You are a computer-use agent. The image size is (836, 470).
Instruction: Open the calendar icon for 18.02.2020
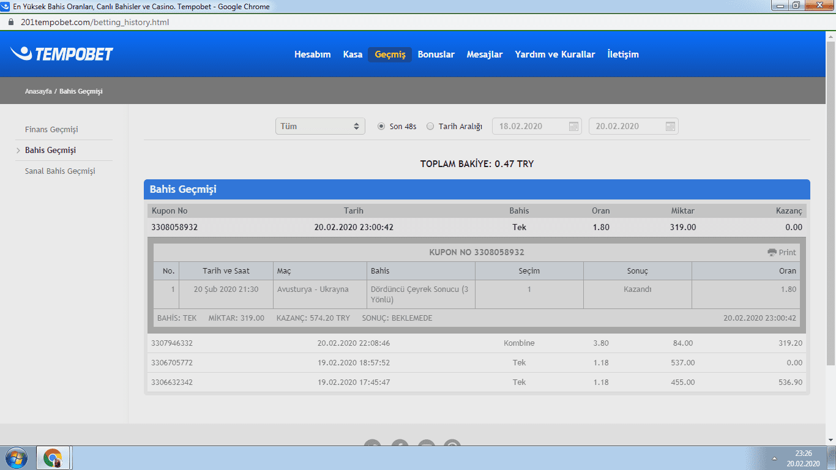pyautogui.click(x=574, y=127)
